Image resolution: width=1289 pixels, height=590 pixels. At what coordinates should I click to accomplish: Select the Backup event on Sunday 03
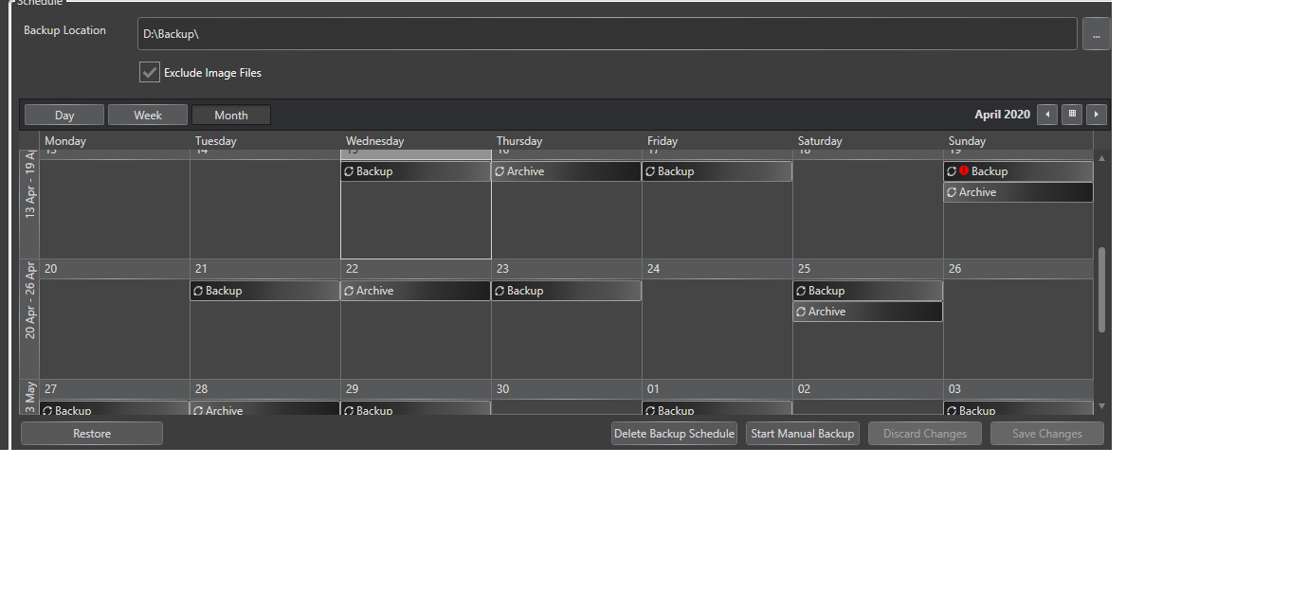click(x=1019, y=409)
